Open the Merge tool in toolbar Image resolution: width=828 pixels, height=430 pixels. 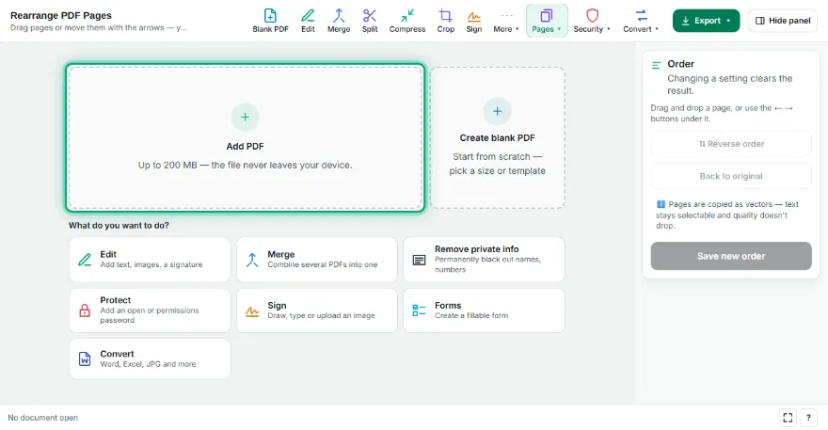(339, 21)
